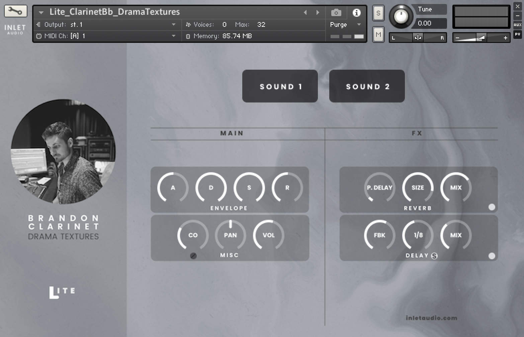This screenshot has height=337, width=524.
Task: Go to the previous instrument preset arrow
Action: tap(305, 13)
